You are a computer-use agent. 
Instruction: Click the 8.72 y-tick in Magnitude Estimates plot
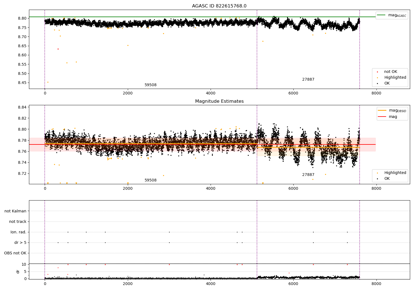point(22,173)
